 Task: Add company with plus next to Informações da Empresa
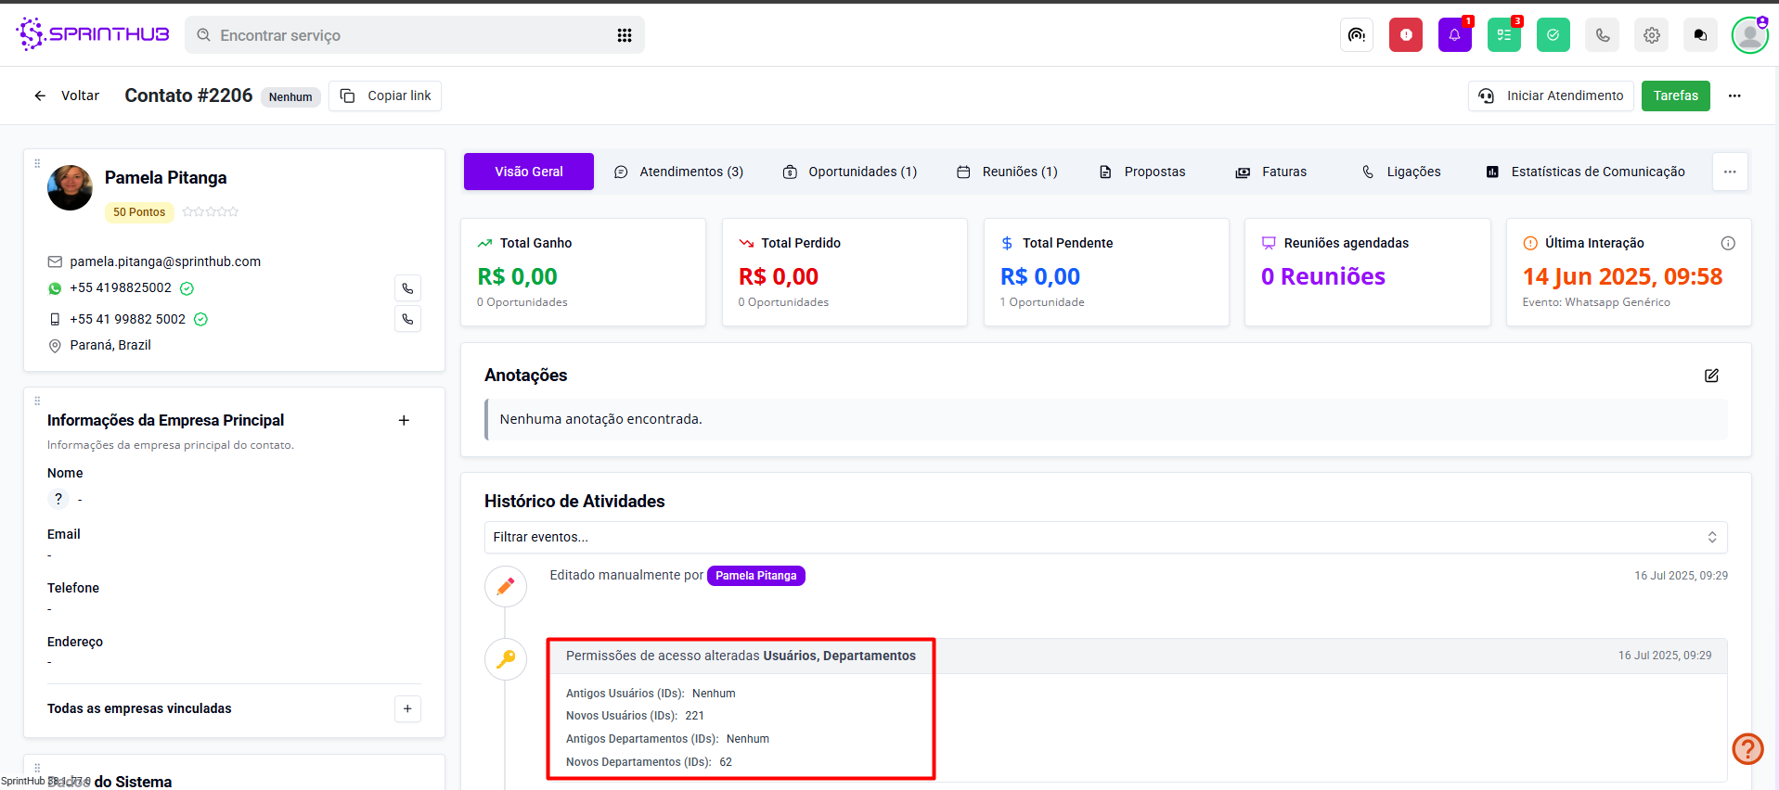404,420
